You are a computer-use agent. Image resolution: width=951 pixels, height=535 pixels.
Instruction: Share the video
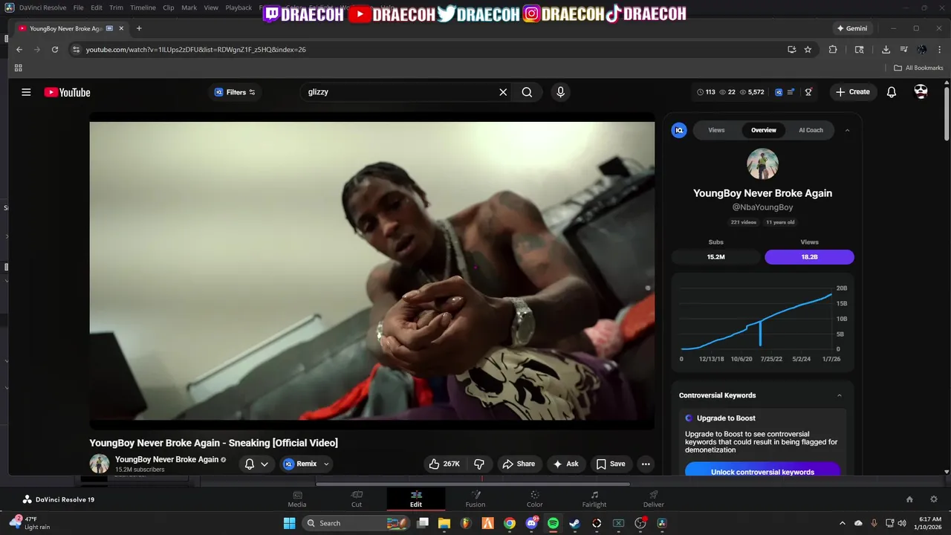(x=519, y=464)
